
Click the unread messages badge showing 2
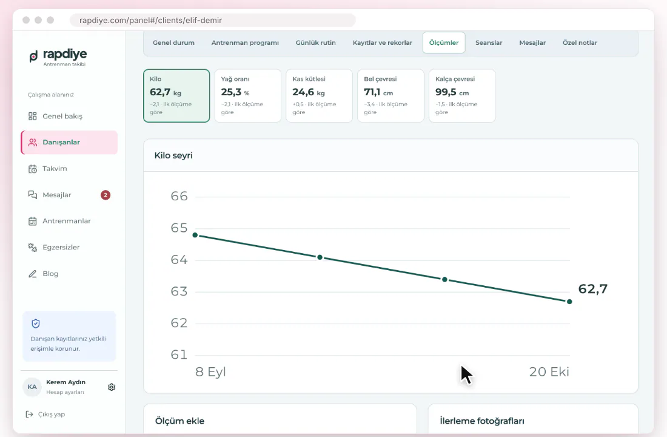coord(106,195)
